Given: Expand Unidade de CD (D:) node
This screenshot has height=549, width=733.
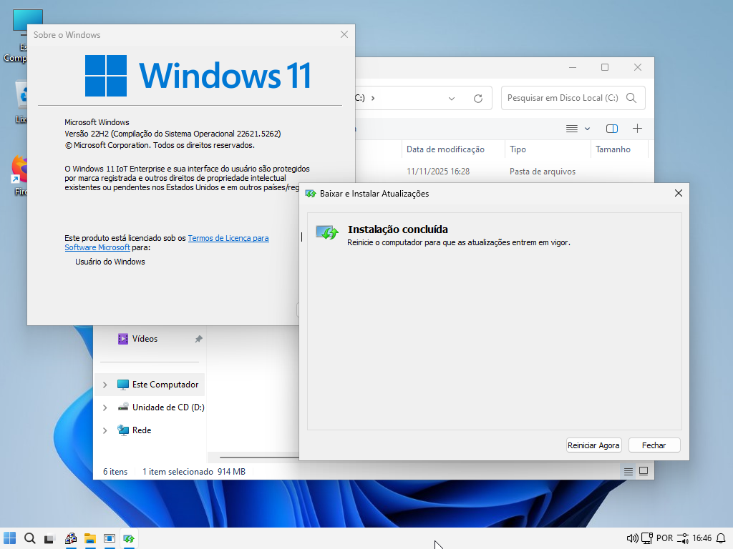Looking at the screenshot, I should (x=105, y=407).
